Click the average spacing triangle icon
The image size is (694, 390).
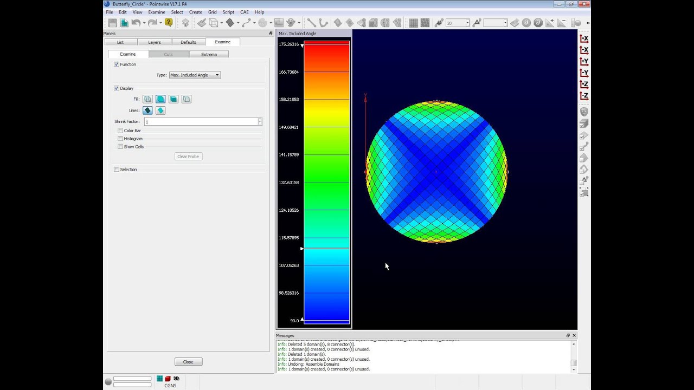477,23
